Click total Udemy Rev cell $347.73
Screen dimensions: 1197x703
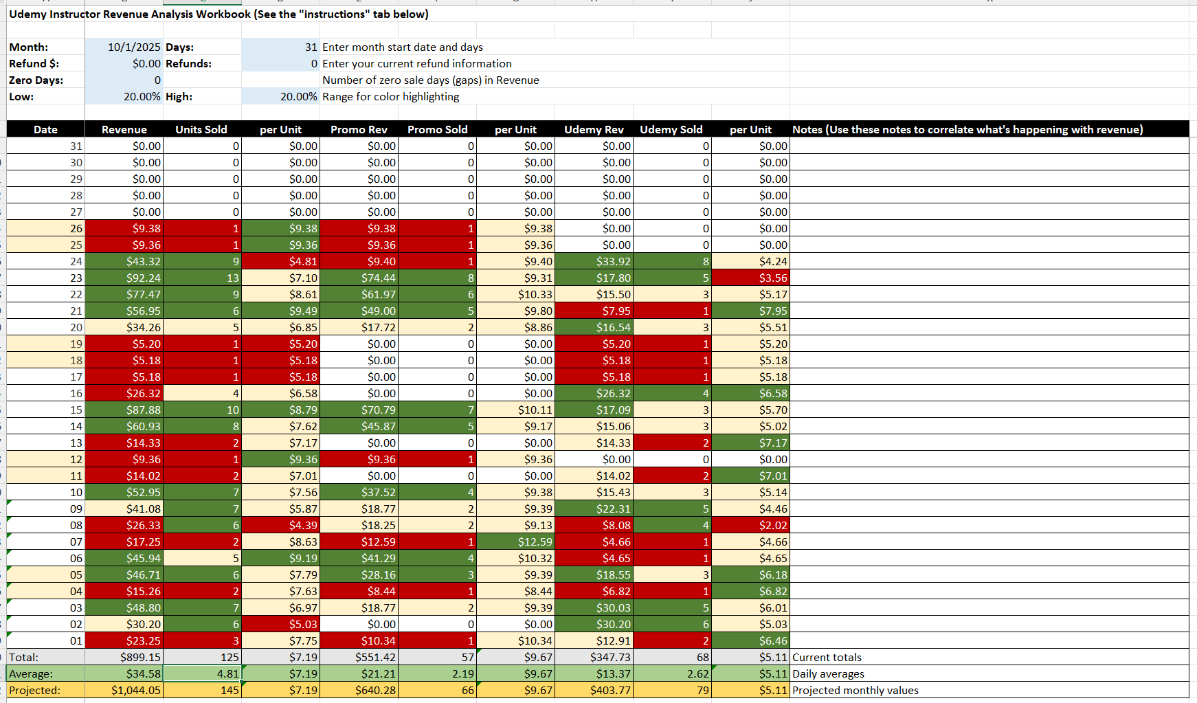point(594,657)
